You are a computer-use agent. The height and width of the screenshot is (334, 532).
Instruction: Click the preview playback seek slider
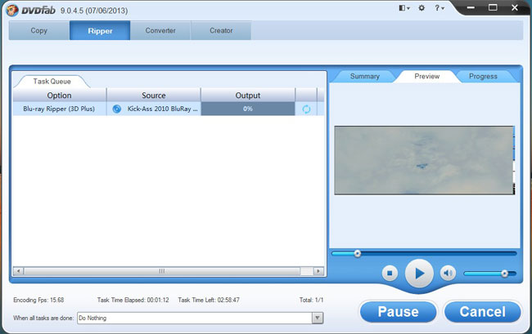coord(424,253)
